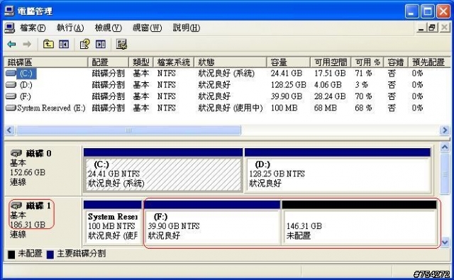Open the 視窗(W) menu

pos(147,28)
